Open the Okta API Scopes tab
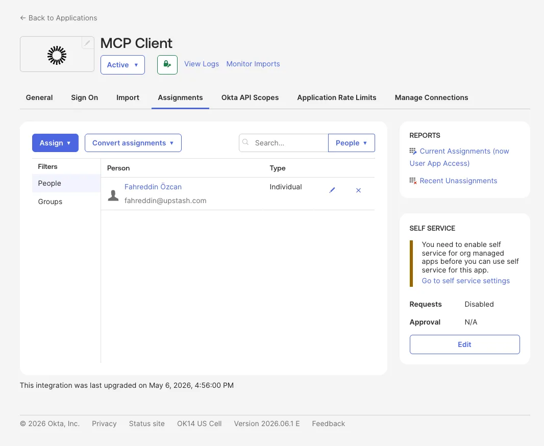Screen dimensions: 544x446 [x=250, y=97]
